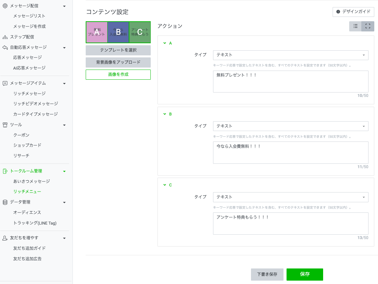Open メッセージリスト in sidebar

[29, 16]
